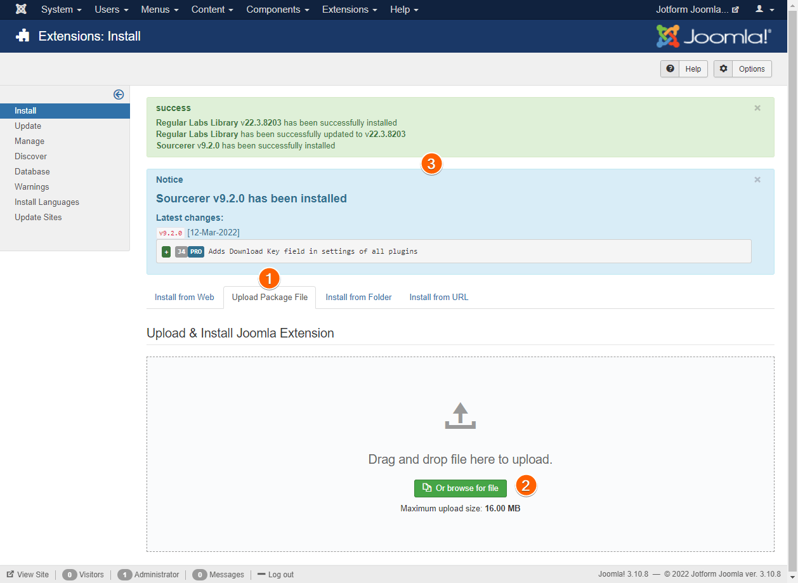The height and width of the screenshot is (583, 798).
Task: Click the PRO badge in changelog
Action: tap(196, 252)
